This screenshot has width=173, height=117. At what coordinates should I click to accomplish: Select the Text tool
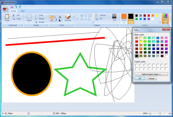60,17
